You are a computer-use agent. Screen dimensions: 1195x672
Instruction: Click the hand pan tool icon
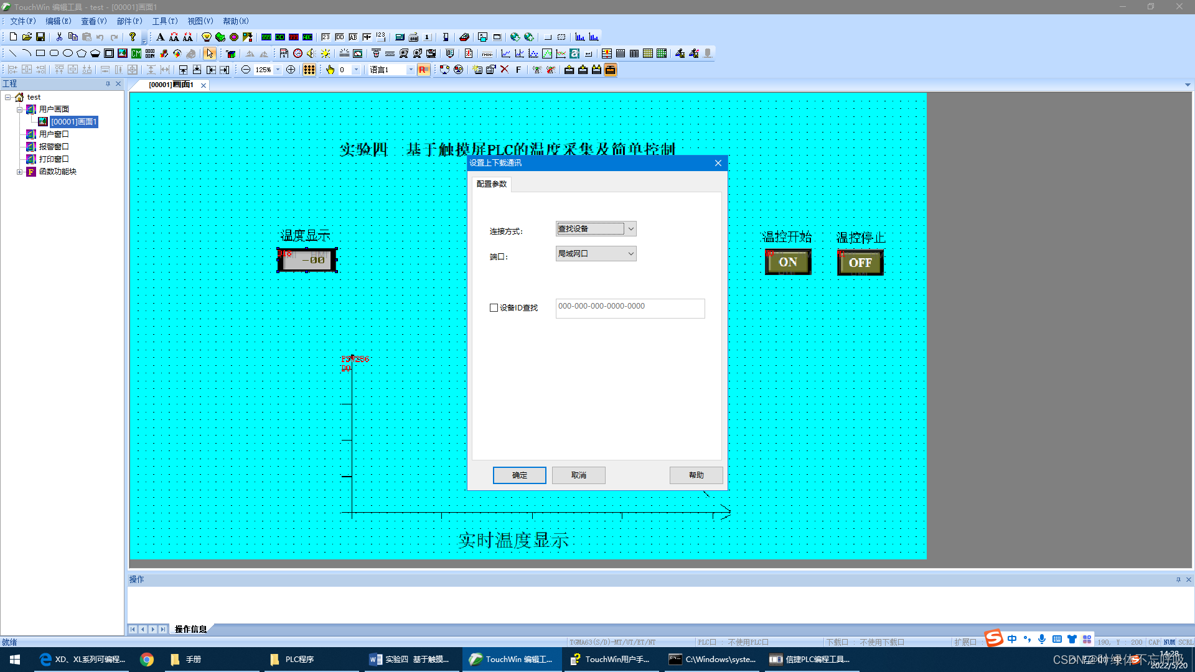pyautogui.click(x=330, y=70)
